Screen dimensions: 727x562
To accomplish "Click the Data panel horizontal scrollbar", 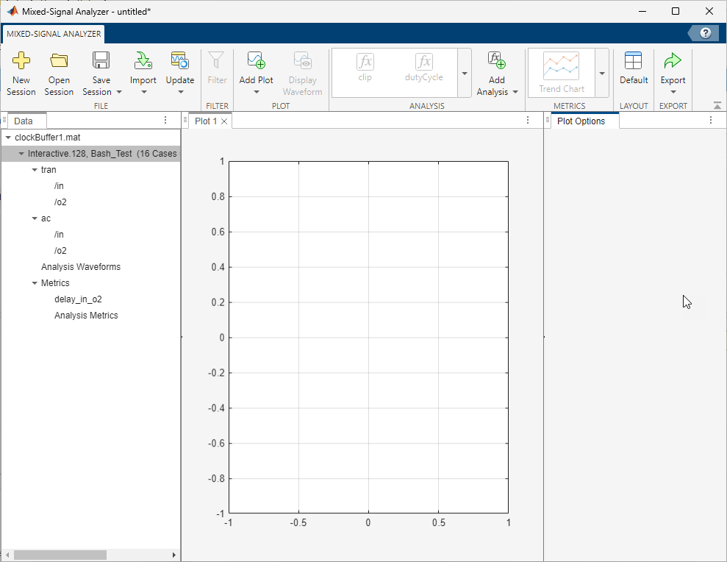I will click(60, 555).
